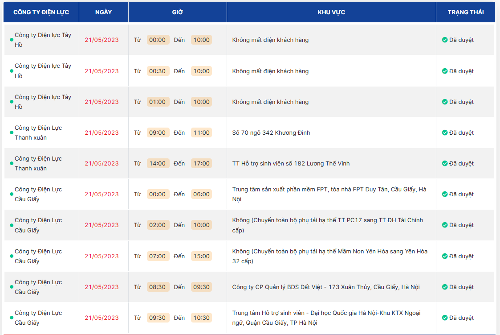Click the 'TT Hỗ trợ sinh viên số 182' area text
This screenshot has width=500, height=335.
coord(291,163)
